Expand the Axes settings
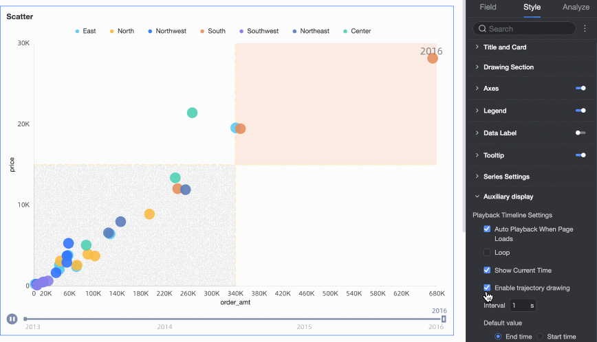 [477, 88]
